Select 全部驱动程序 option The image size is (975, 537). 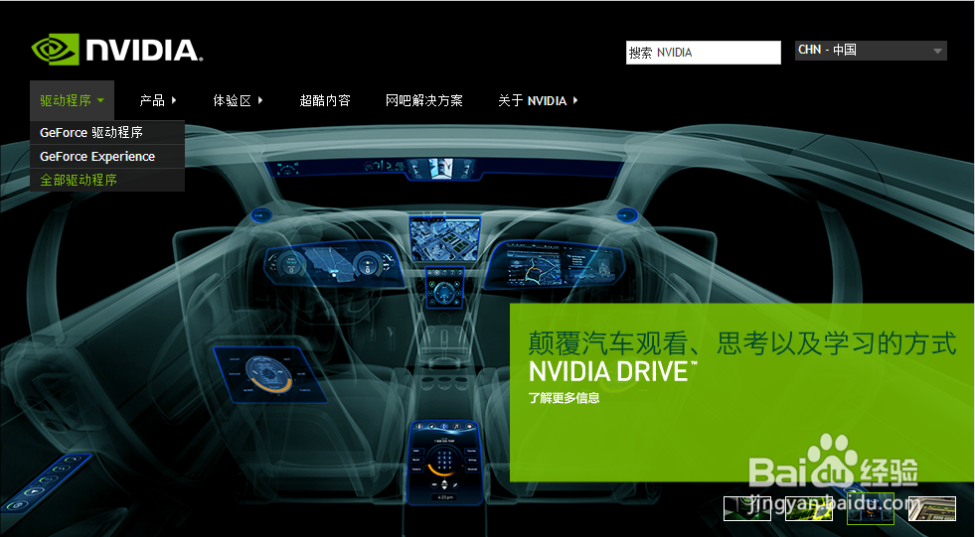click(x=107, y=180)
